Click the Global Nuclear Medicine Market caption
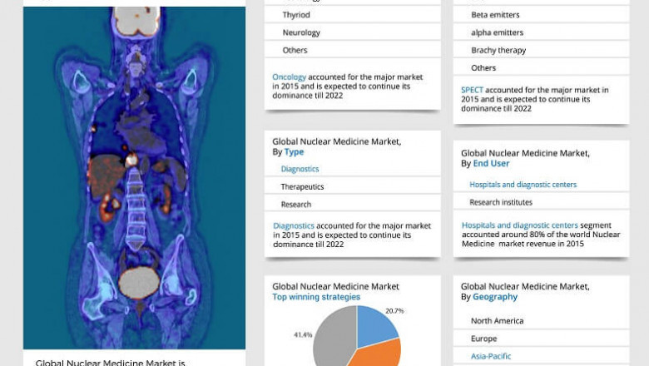This screenshot has height=366, width=649. (110, 363)
